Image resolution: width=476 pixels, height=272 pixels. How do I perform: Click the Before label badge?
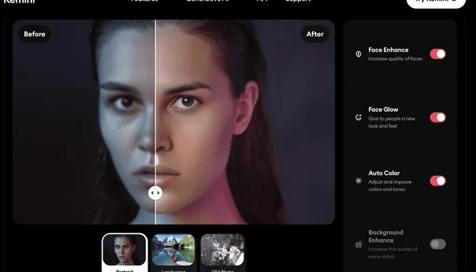click(35, 34)
